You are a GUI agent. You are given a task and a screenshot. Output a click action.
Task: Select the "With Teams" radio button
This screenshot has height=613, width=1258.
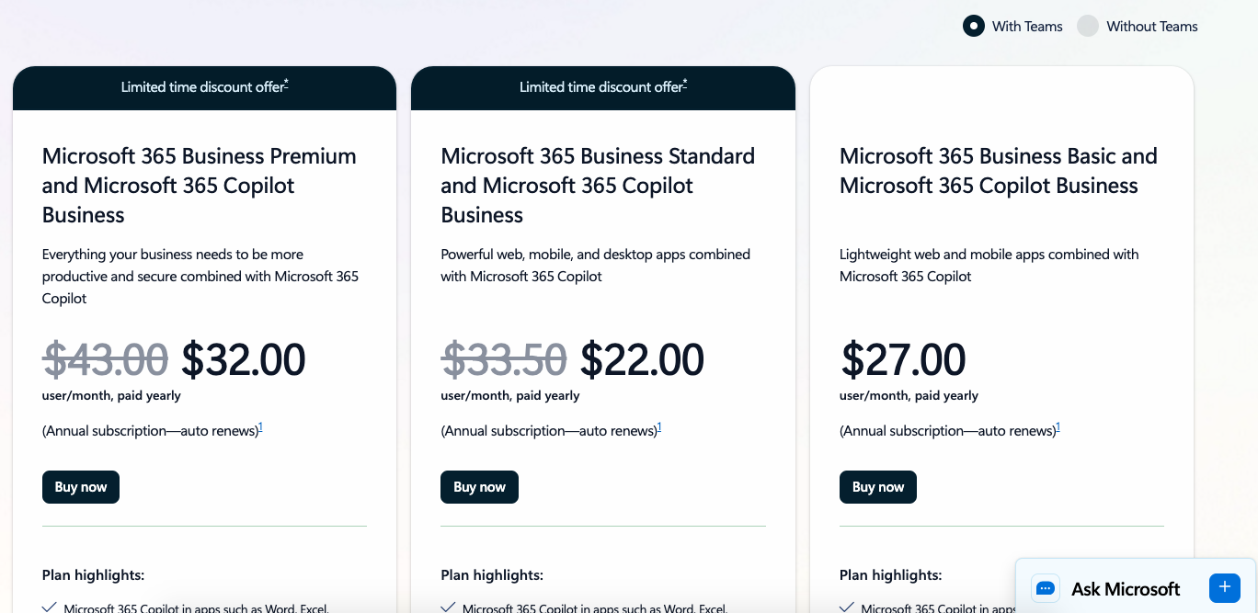[x=974, y=26]
